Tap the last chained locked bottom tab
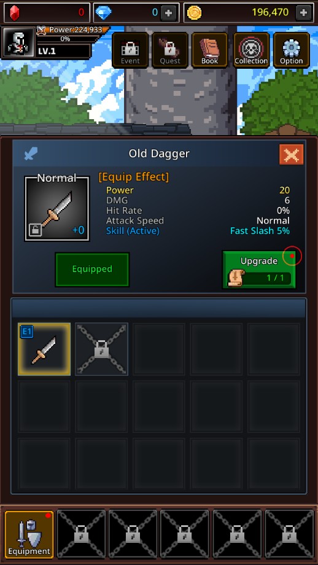 (290, 534)
